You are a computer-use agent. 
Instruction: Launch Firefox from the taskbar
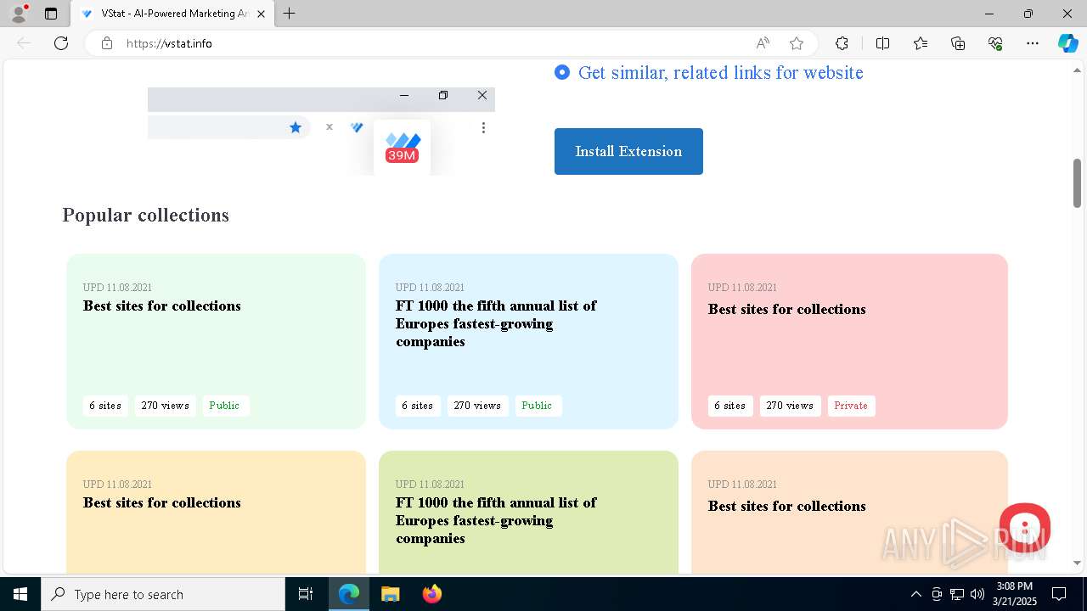431,594
